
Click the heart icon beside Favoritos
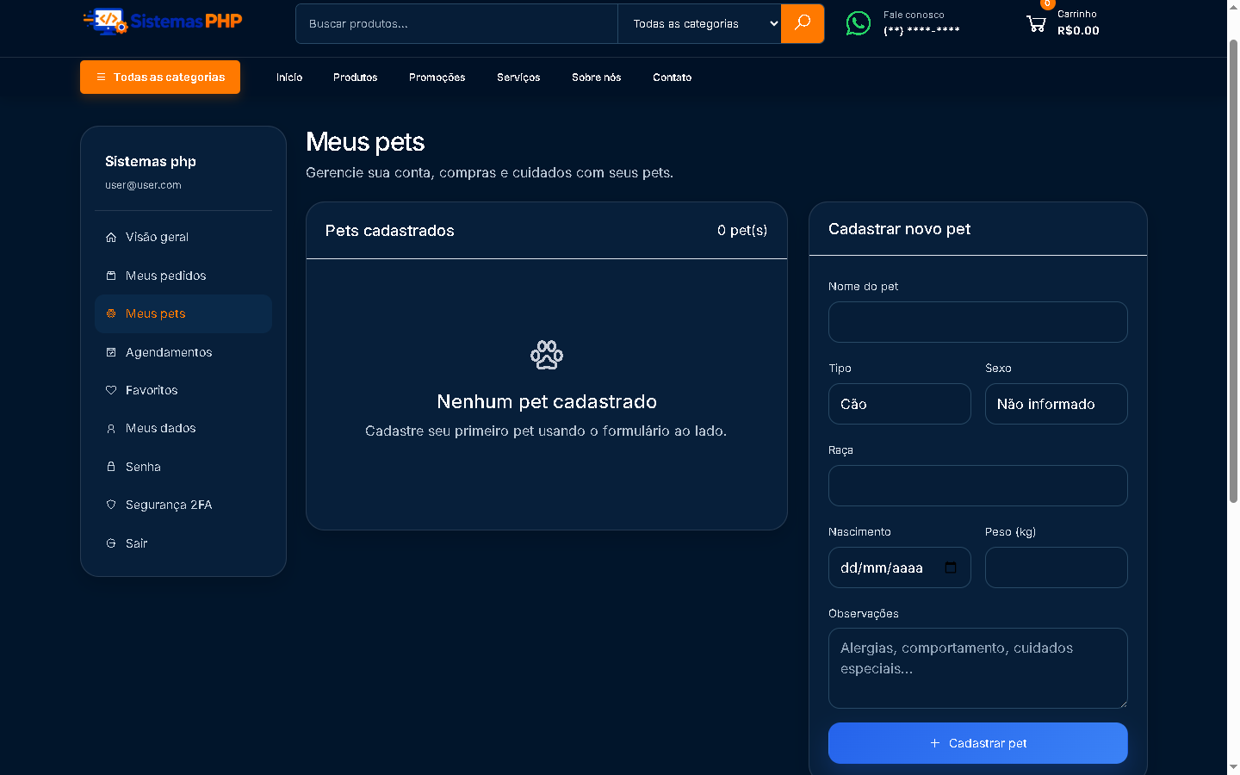click(x=111, y=390)
